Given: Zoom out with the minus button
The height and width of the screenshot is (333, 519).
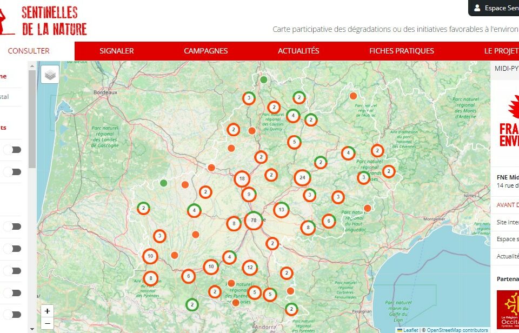Looking at the screenshot, I should point(48,323).
